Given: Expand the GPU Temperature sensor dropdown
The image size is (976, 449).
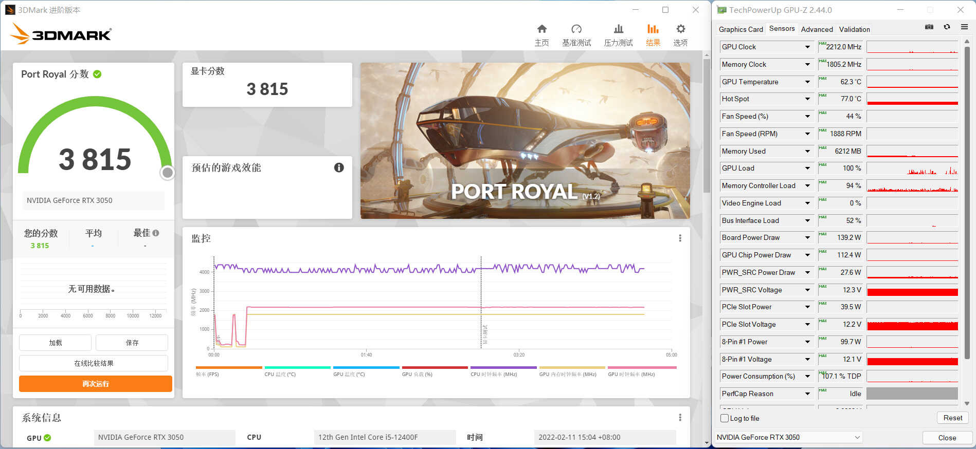Looking at the screenshot, I should pos(807,82).
